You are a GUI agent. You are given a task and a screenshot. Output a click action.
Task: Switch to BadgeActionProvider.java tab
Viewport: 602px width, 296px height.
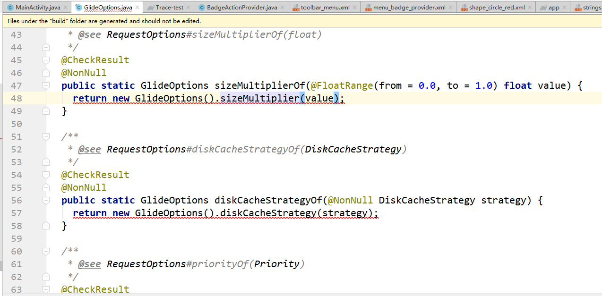(x=242, y=8)
